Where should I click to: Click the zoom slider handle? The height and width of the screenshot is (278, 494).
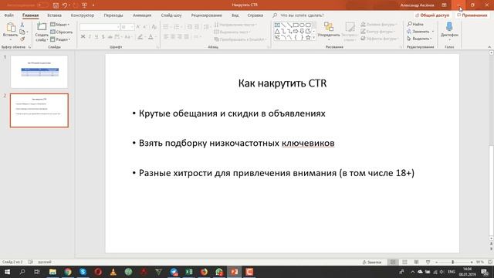[x=453, y=263]
